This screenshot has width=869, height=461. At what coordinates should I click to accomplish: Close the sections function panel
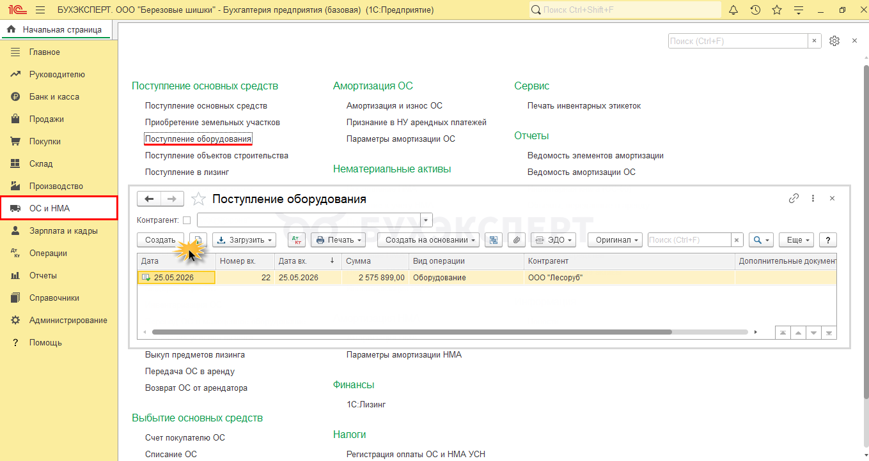coord(855,41)
